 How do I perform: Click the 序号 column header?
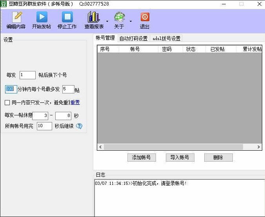pos(108,49)
